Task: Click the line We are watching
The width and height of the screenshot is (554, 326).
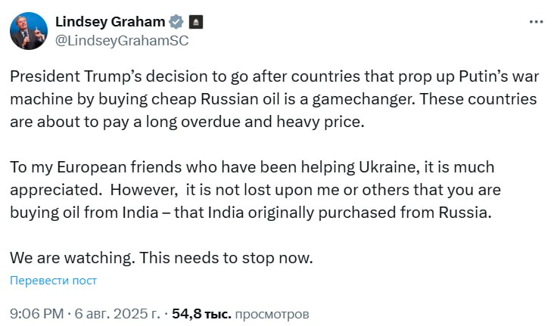Action: pos(70,257)
